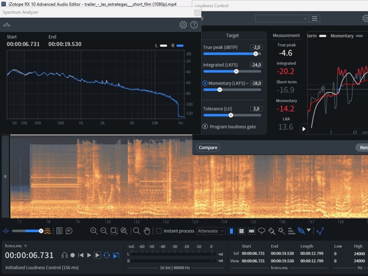
Task: Click the zoom-to-fit all magnifier icon
Action: point(124,231)
